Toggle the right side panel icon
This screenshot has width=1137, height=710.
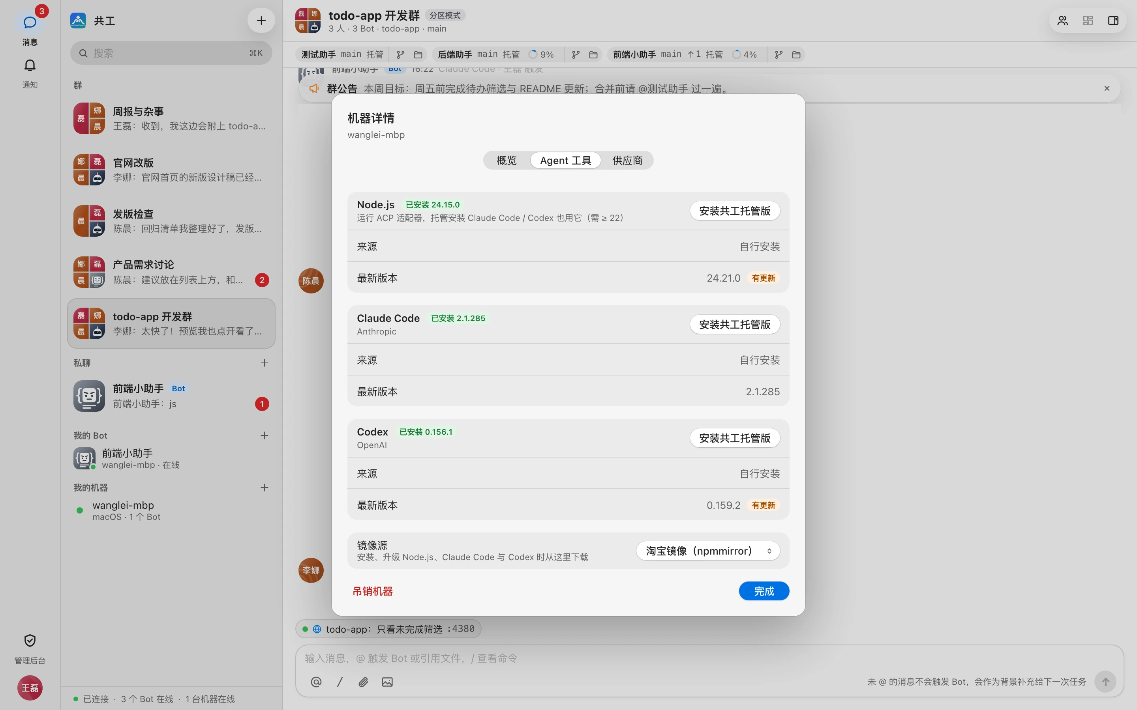(1113, 20)
